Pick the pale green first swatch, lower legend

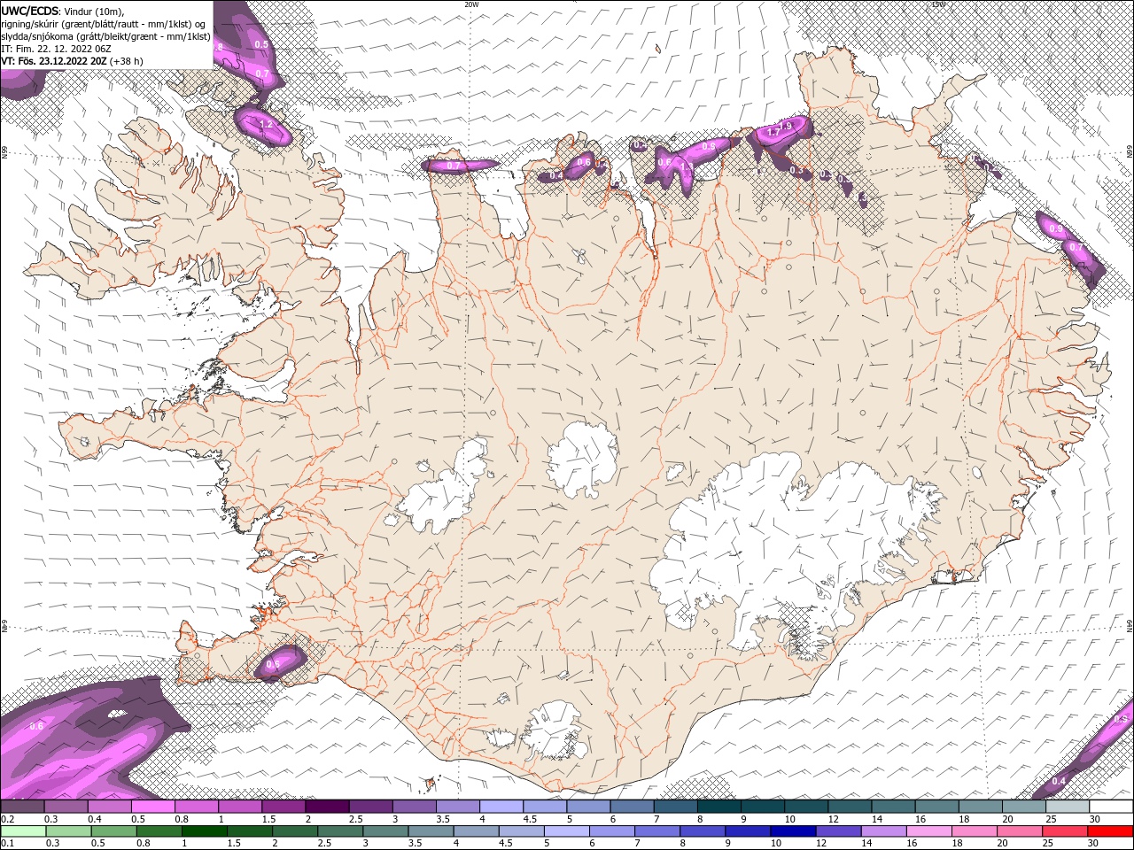(x=22, y=831)
